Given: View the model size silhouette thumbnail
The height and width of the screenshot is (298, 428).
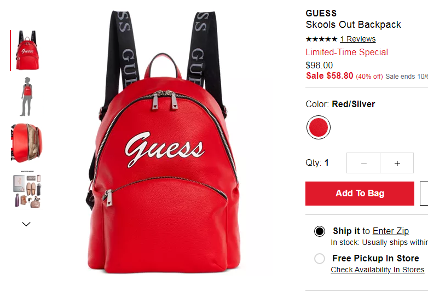Looking at the screenshot, I should click(x=26, y=97).
